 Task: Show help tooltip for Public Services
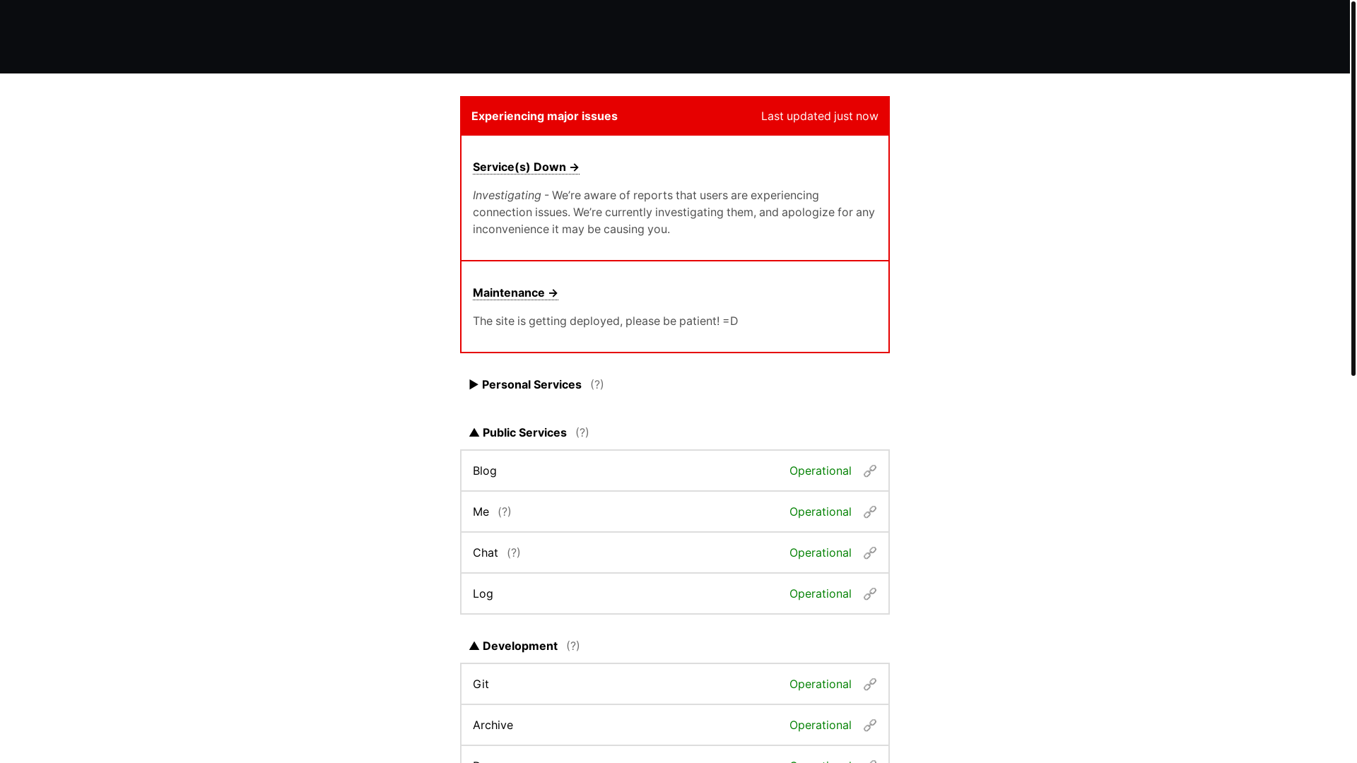pyautogui.click(x=582, y=432)
